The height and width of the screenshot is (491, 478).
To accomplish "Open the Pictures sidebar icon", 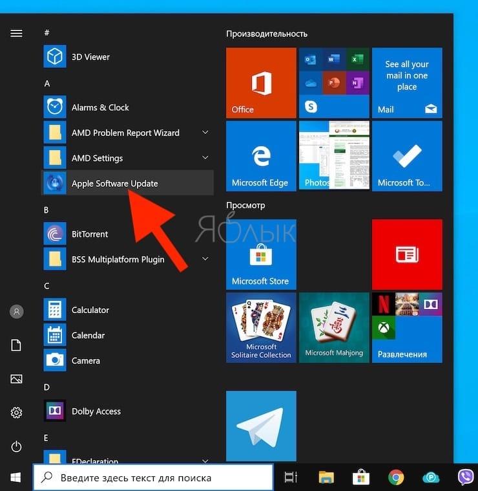I will (16, 379).
